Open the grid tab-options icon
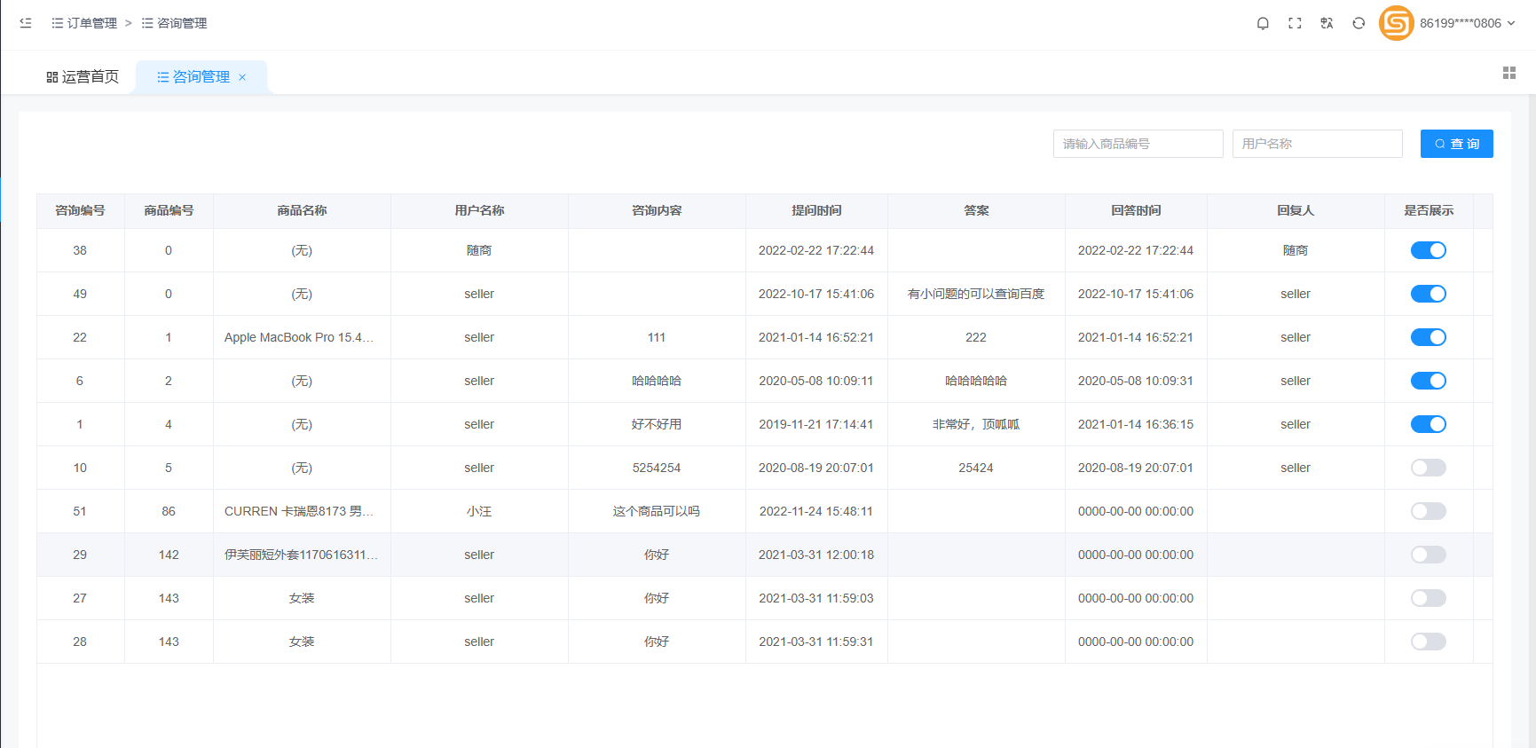Viewport: 1536px width, 748px height. 1508,73
